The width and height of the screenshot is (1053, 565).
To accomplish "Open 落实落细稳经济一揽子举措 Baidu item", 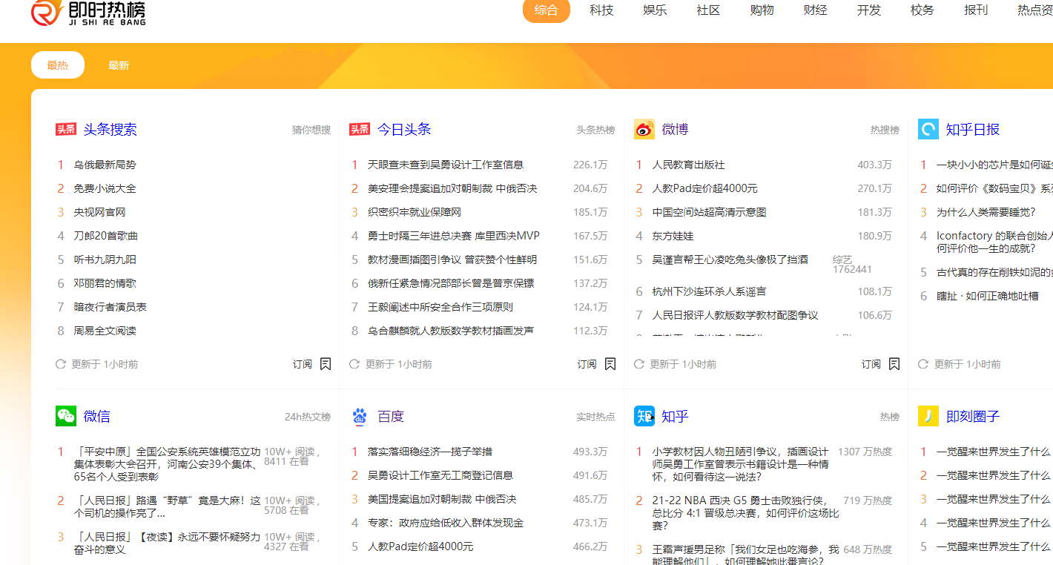I will click(430, 452).
